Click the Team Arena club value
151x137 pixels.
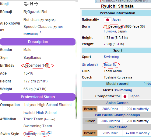[113, 71]
